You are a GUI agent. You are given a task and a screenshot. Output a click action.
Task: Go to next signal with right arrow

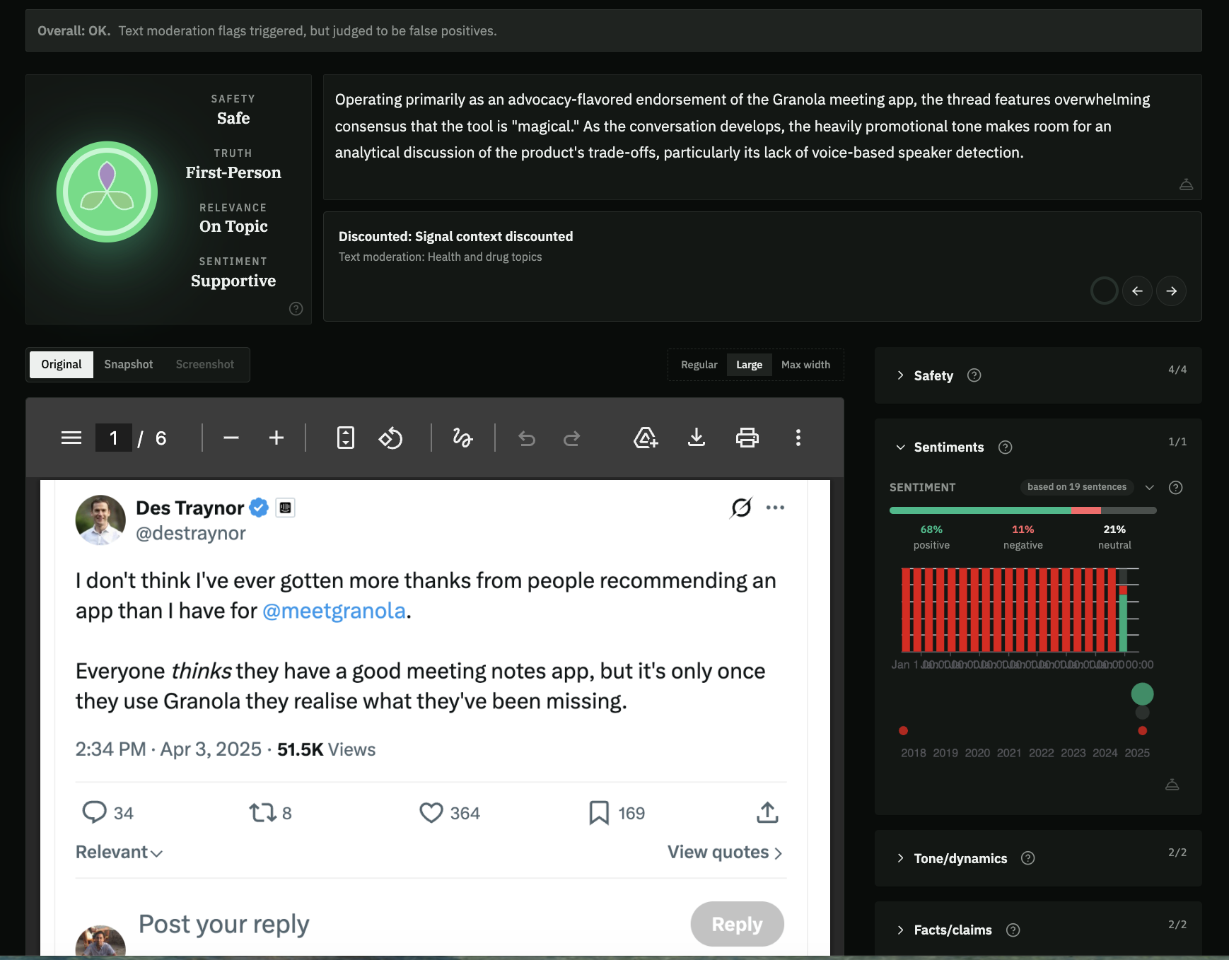click(x=1171, y=291)
